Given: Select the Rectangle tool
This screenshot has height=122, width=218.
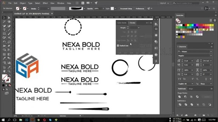Looking at the screenshot, I should 4,34.
